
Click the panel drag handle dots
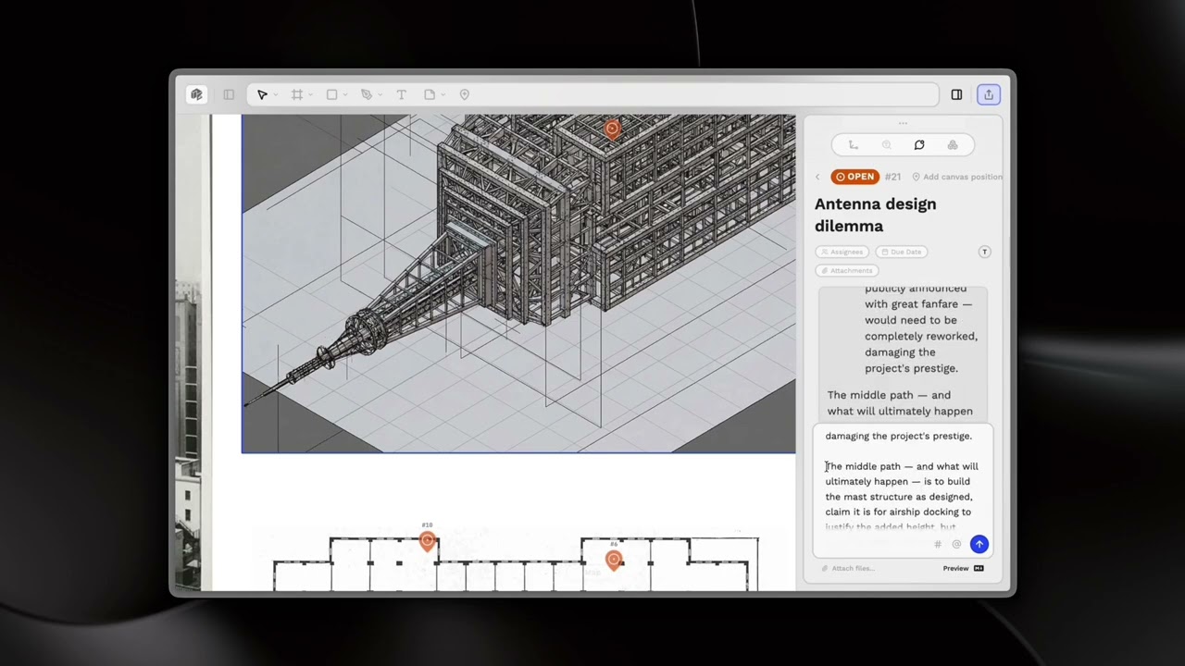click(x=903, y=123)
